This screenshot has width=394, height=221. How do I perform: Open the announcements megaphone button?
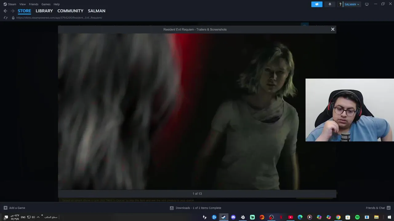(x=317, y=4)
